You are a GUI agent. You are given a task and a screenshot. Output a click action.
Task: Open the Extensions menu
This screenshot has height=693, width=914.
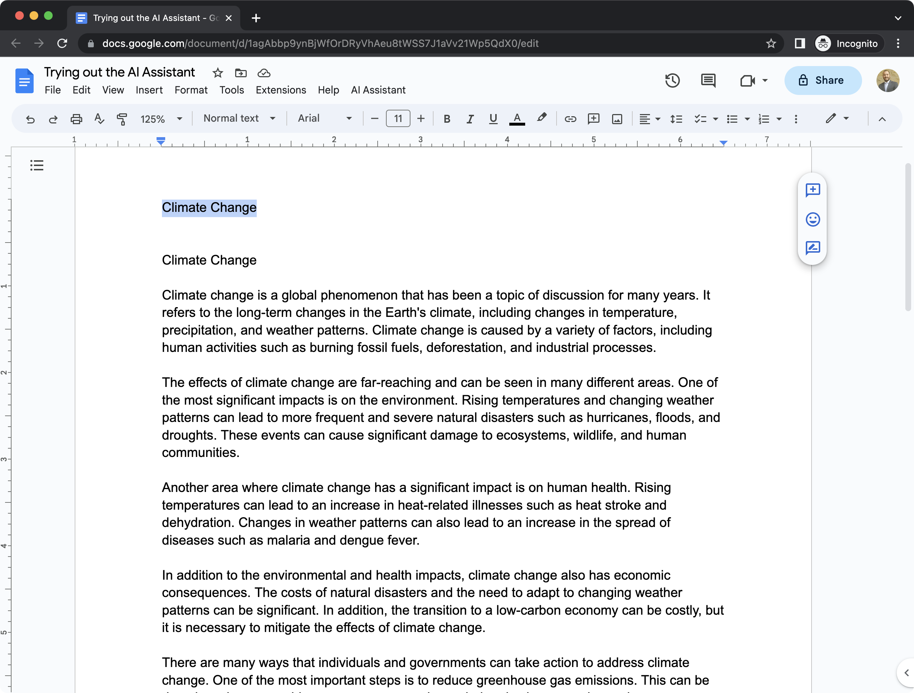(x=281, y=90)
